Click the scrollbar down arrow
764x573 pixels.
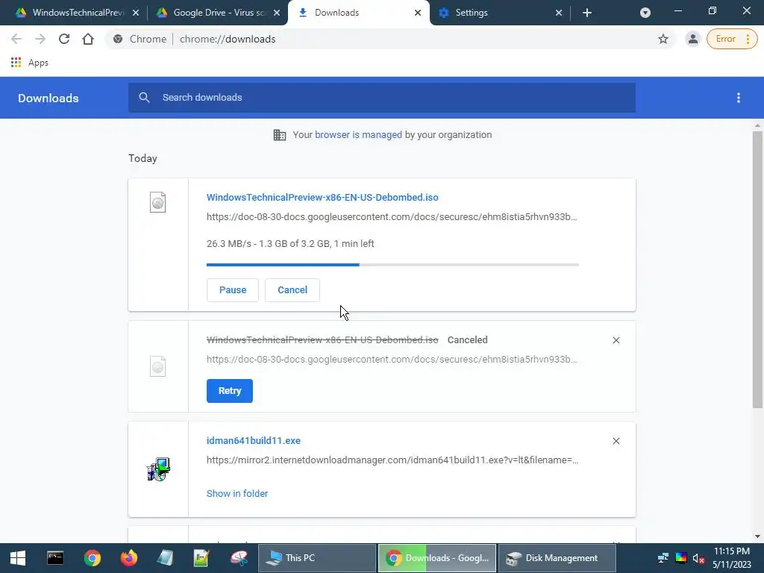(757, 536)
